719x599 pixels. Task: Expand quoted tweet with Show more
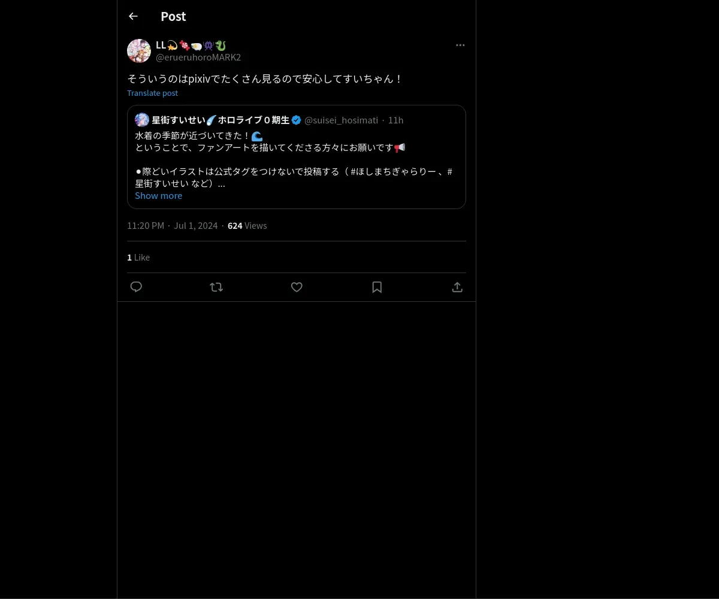point(158,195)
